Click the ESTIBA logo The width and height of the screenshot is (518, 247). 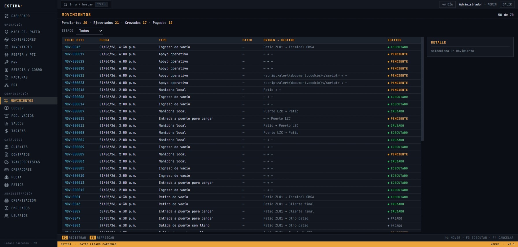click(13, 6)
